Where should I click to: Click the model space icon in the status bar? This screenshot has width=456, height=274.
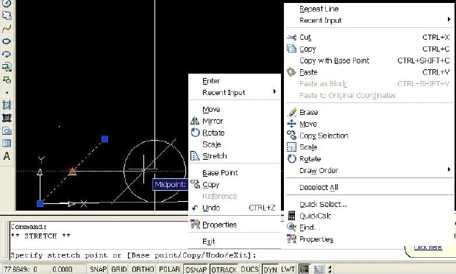click(304, 269)
